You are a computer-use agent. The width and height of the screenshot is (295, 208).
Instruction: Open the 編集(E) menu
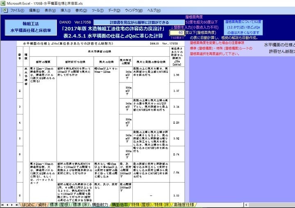click(x=34, y=11)
